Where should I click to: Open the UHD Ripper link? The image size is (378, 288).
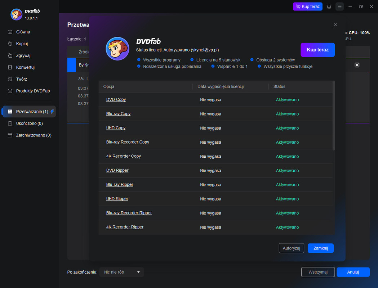(117, 199)
